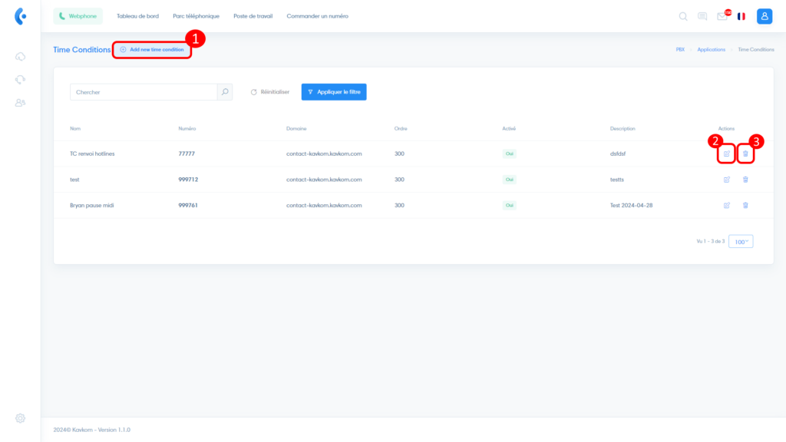The width and height of the screenshot is (786, 442).
Task: Open the user profile avatar button
Action: 765,16
